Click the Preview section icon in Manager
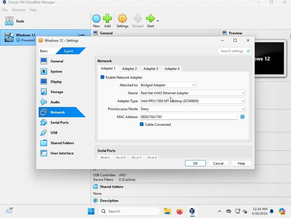This screenshot has width=291, height=218. (225, 33)
